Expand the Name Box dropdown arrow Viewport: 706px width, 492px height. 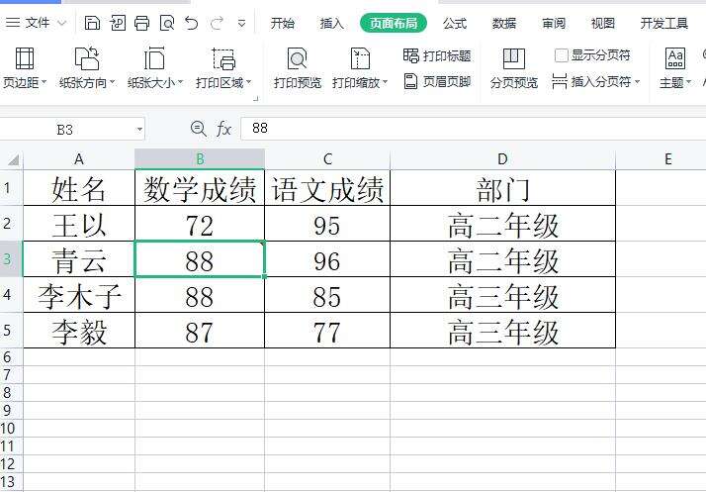139,130
